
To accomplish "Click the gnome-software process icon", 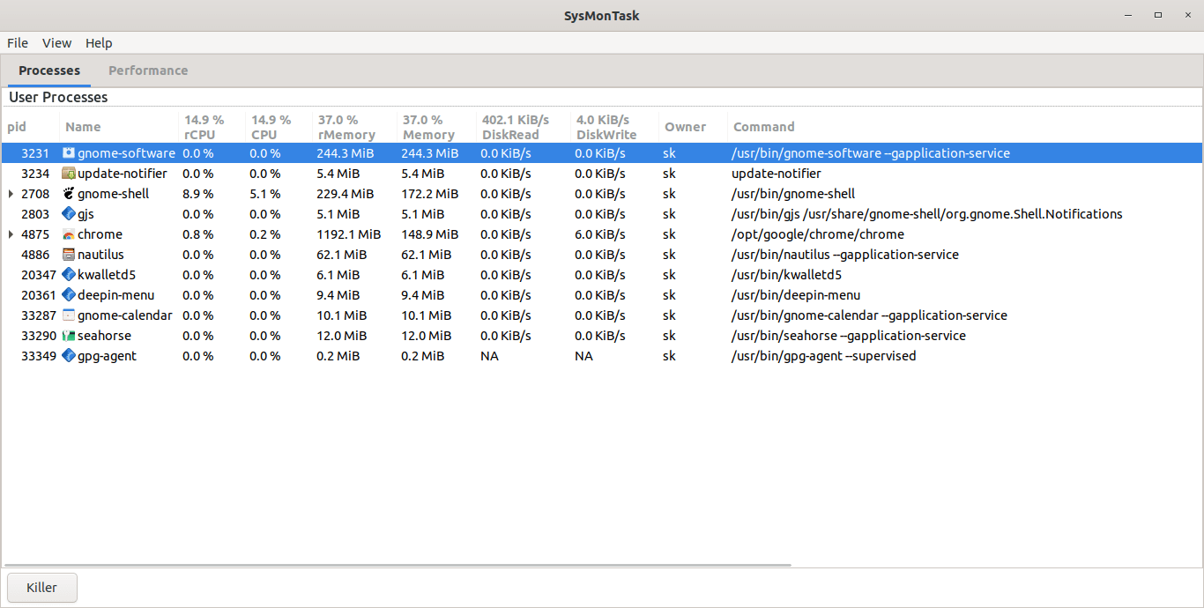I will [69, 153].
